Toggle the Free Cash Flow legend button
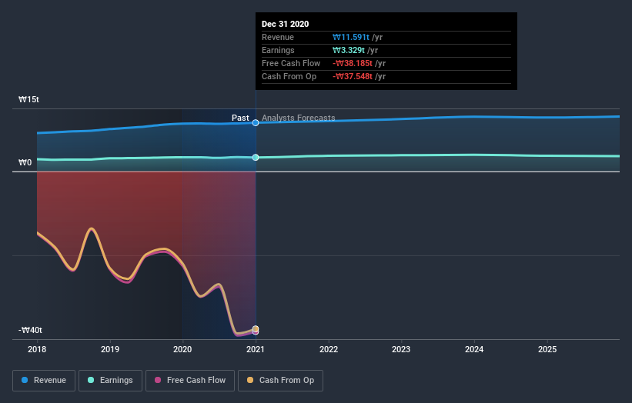Viewport: 632px width, 403px height. coord(190,381)
